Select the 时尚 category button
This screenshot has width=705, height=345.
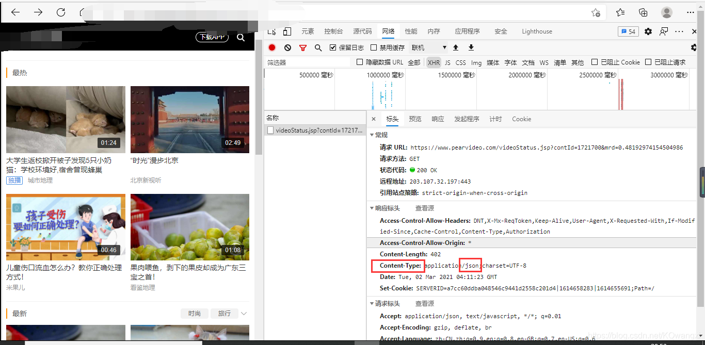click(195, 314)
